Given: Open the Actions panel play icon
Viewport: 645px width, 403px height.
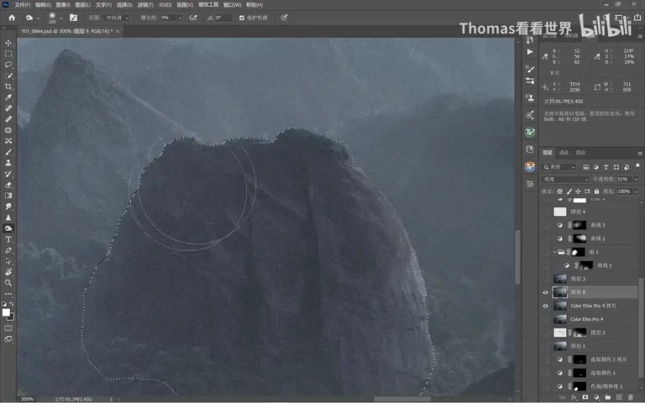Looking at the screenshot, I should 530,52.
